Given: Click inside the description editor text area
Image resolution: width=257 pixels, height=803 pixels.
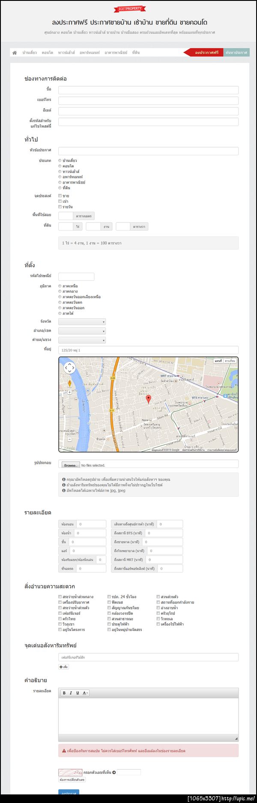Looking at the screenshot, I should click(x=148, y=716).
